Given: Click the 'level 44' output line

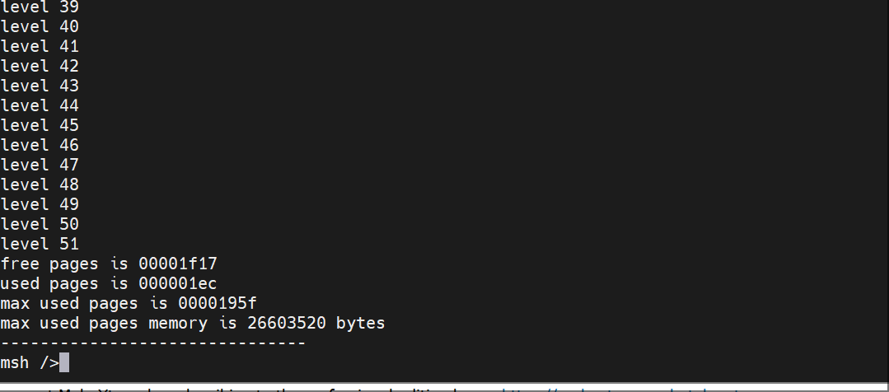Looking at the screenshot, I should pyautogui.click(x=40, y=106).
